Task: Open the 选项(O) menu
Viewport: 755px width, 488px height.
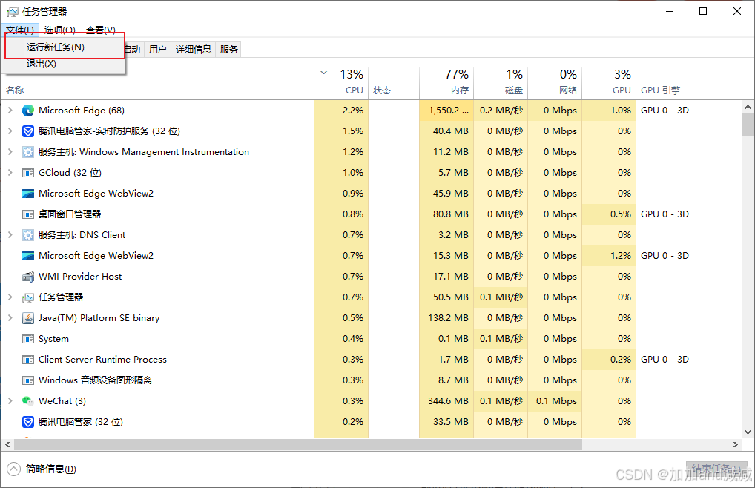Action: 60,30
